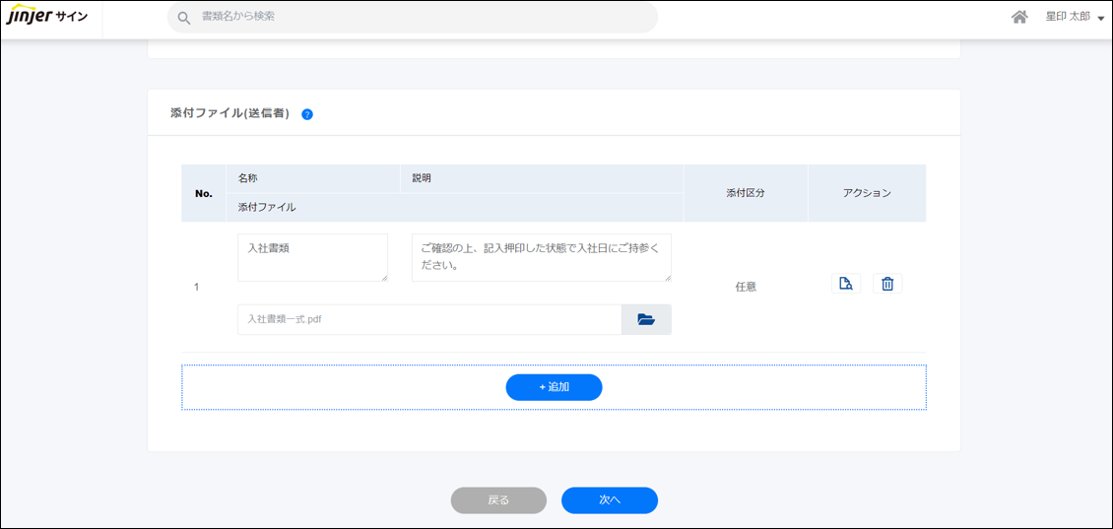
Task: Delete attachment row using the trash icon
Action: pos(887,284)
